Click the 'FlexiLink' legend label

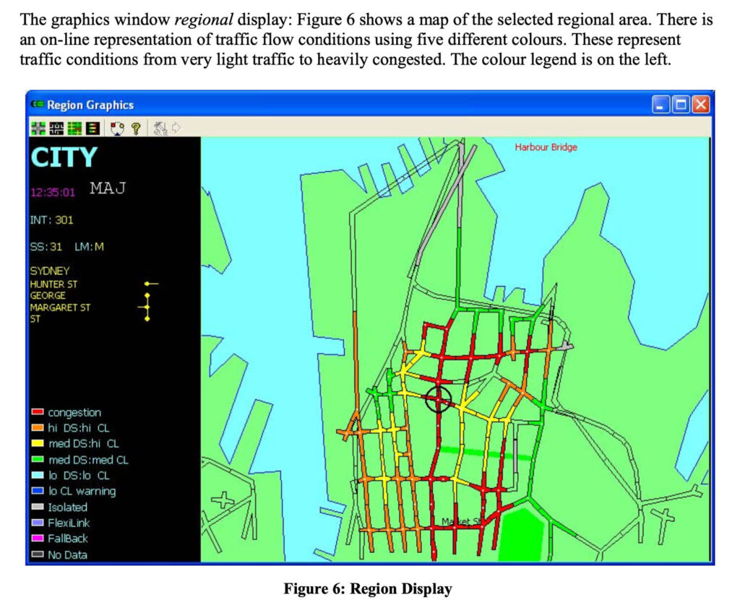(69, 523)
